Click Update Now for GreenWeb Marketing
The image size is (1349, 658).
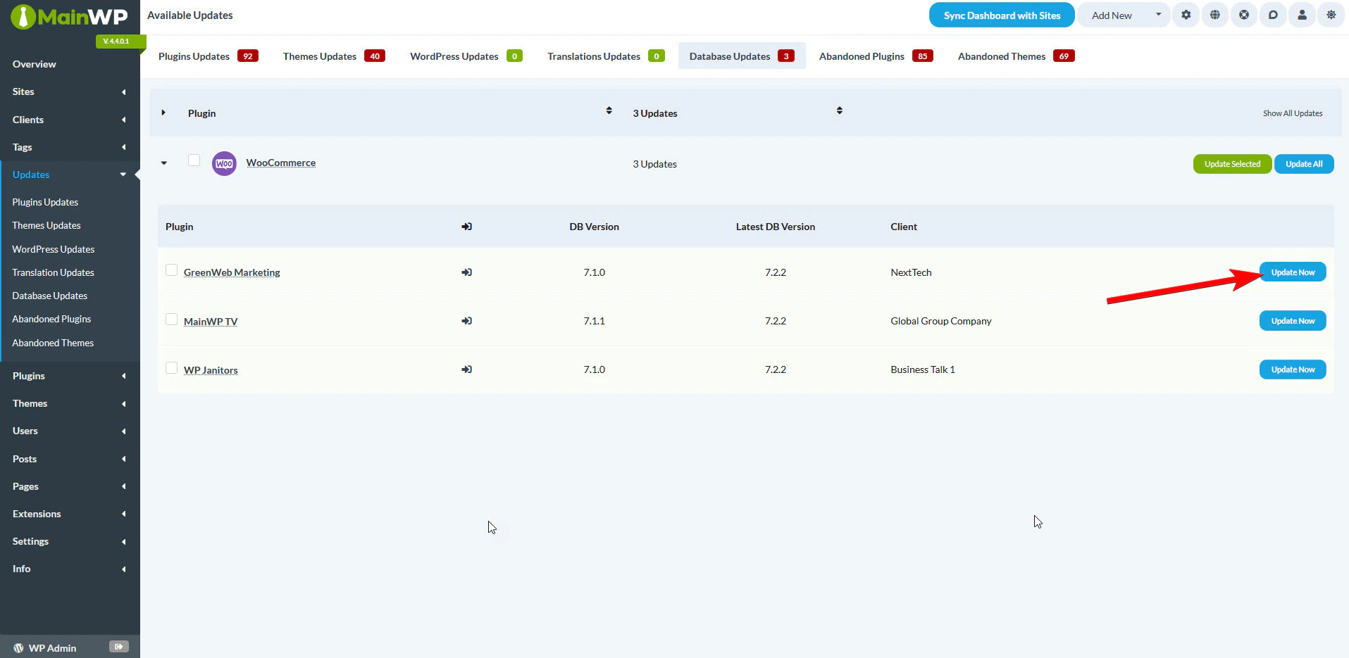coord(1293,272)
